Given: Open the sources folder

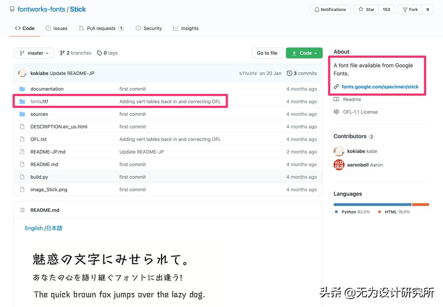Looking at the screenshot, I should 39,114.
